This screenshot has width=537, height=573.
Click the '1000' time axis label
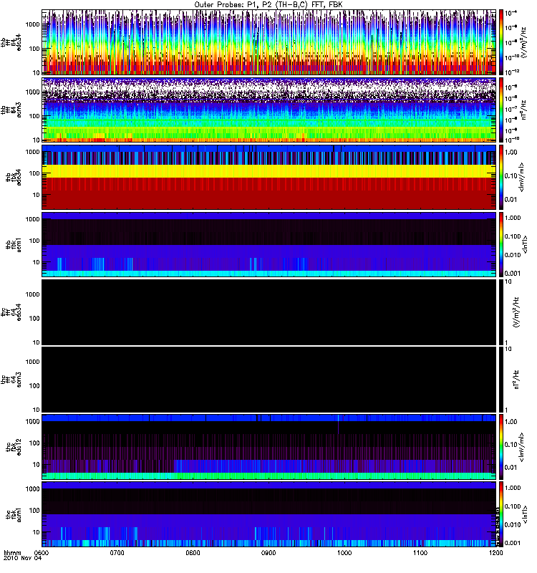coord(344,552)
